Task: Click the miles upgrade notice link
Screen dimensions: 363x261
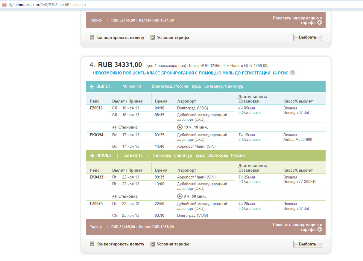Action: 191,73
